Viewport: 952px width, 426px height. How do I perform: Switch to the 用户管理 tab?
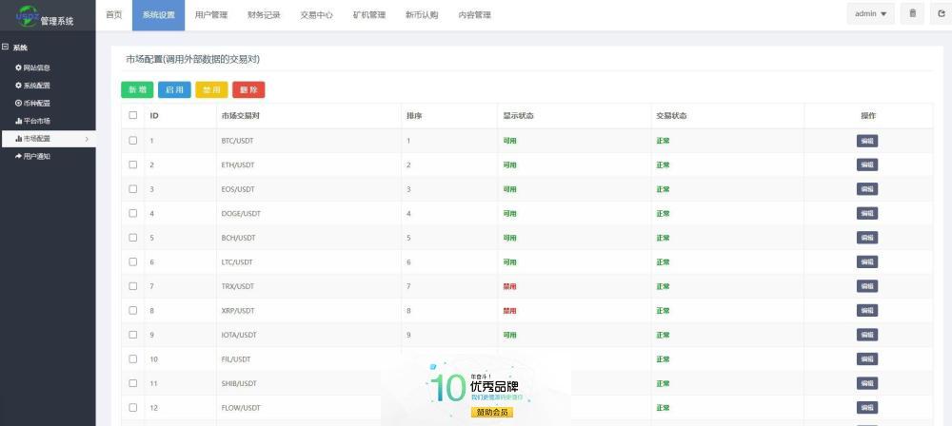210,15
